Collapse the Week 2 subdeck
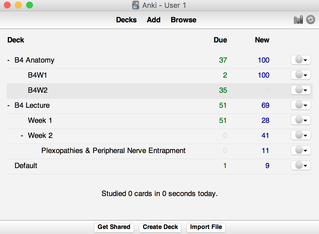319x234 pixels. tap(22, 135)
